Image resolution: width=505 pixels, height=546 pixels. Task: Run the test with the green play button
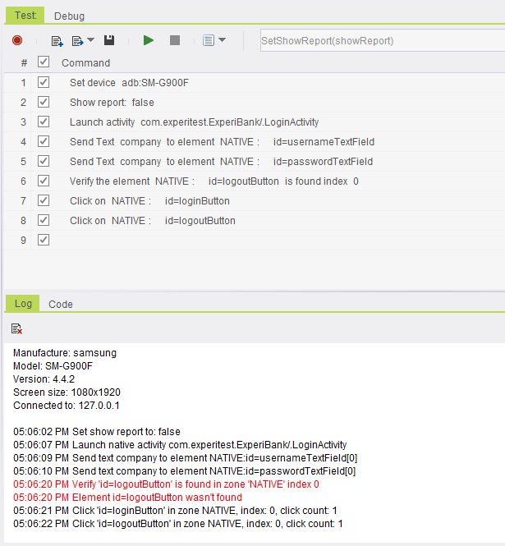149,40
